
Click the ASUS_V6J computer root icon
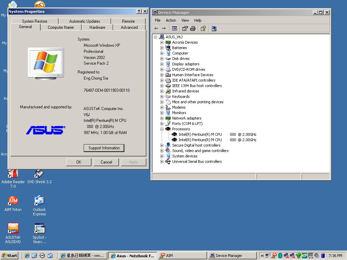[x=162, y=37]
